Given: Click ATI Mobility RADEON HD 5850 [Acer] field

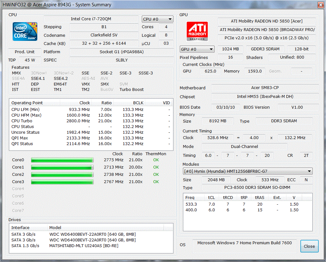Looking at the screenshot, I should (267, 21).
